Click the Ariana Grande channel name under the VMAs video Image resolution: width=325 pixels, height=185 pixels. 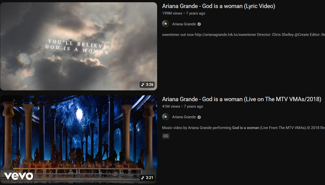(x=184, y=117)
